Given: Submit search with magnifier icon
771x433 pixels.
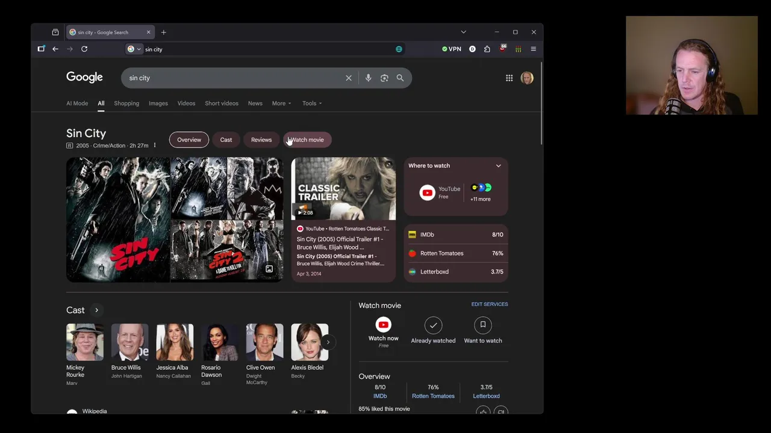Looking at the screenshot, I should pyautogui.click(x=400, y=78).
